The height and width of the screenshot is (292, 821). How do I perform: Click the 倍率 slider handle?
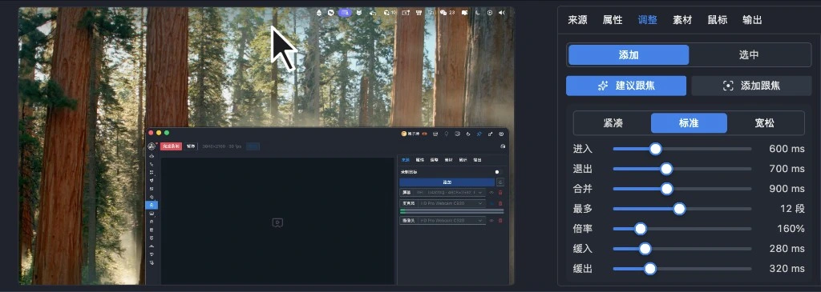[641, 229]
